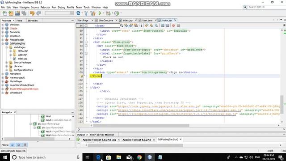Click the editor horizontal scrollbar

click(141, 125)
